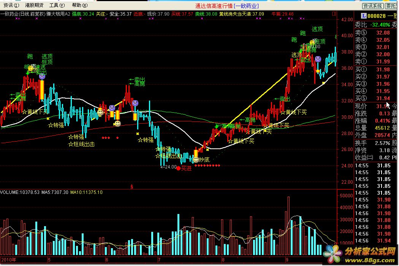Click the sad face marker near 卖出 高抛 peak
This screenshot has height=266, width=399.
pos(135,103)
